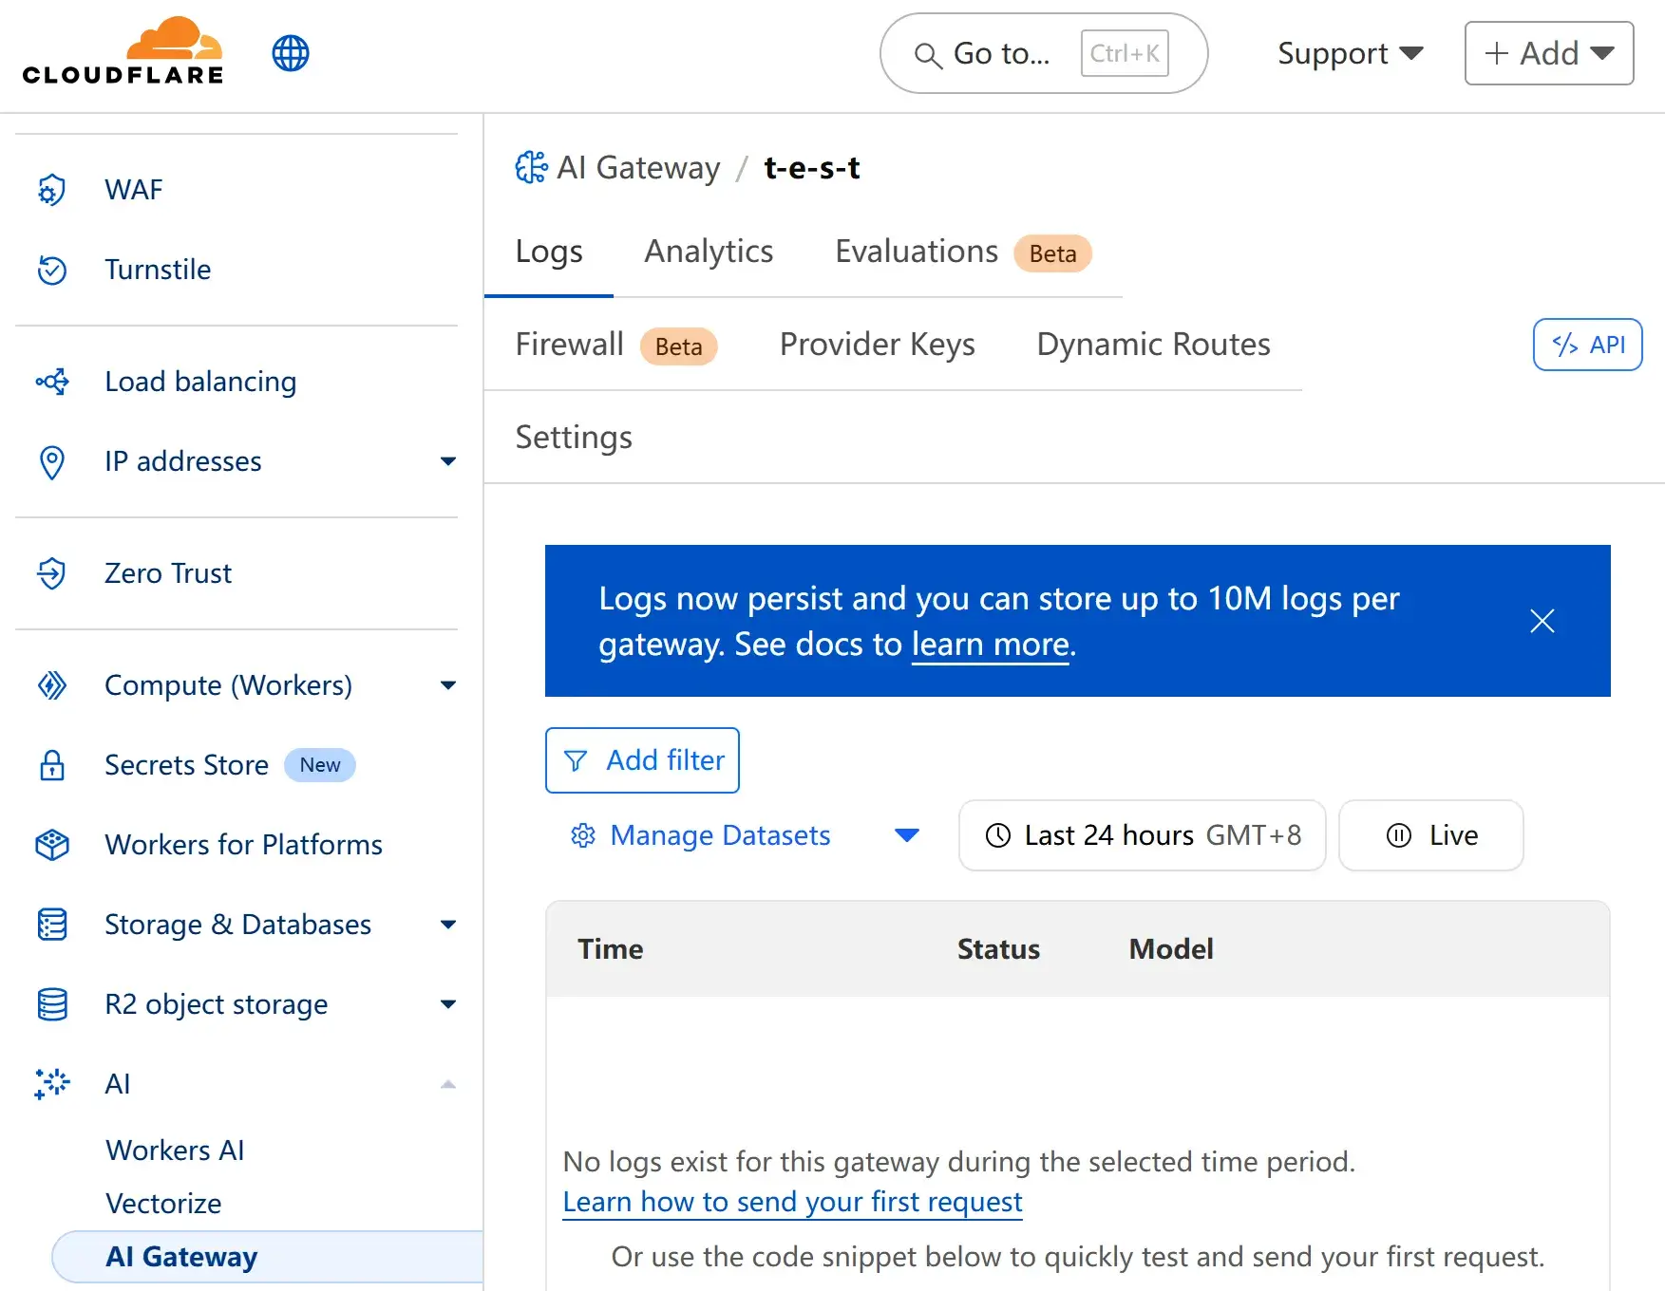The width and height of the screenshot is (1665, 1291).
Task: Select the Provider Keys tab
Action: coord(877,345)
